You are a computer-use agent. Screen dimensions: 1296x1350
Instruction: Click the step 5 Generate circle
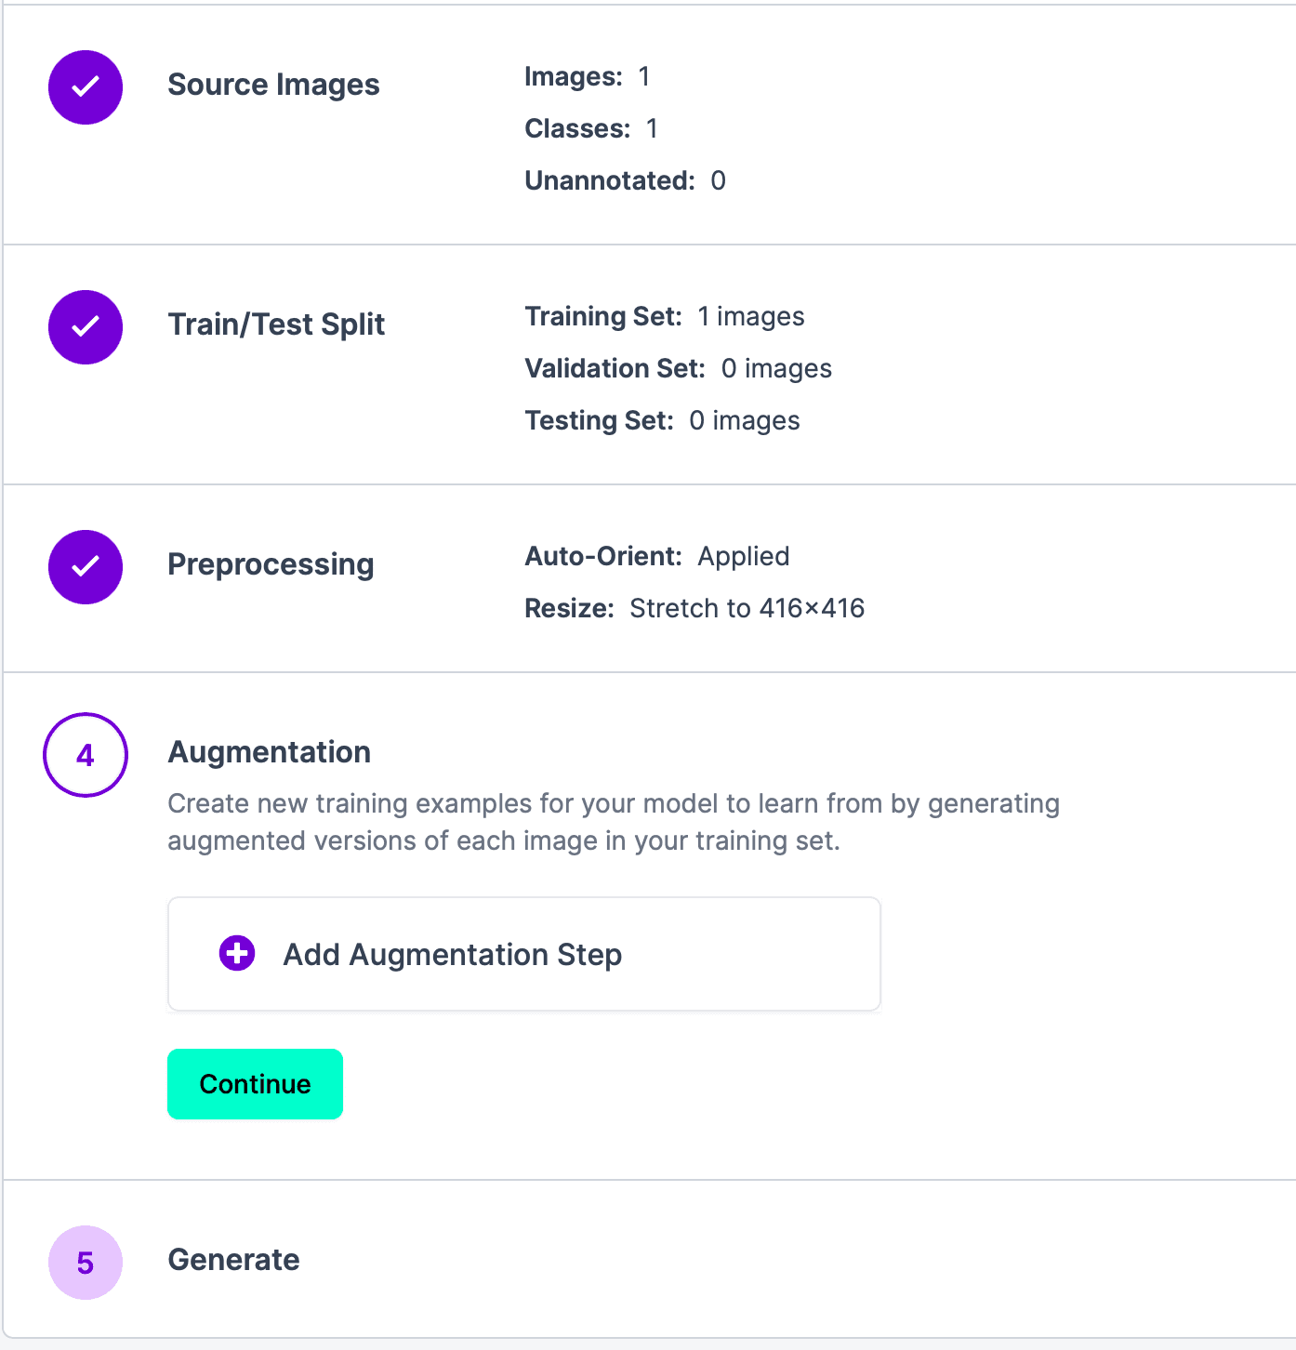click(x=86, y=1263)
